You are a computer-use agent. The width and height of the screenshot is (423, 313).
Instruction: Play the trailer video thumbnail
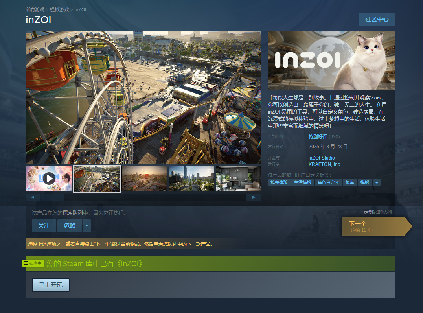(x=49, y=179)
